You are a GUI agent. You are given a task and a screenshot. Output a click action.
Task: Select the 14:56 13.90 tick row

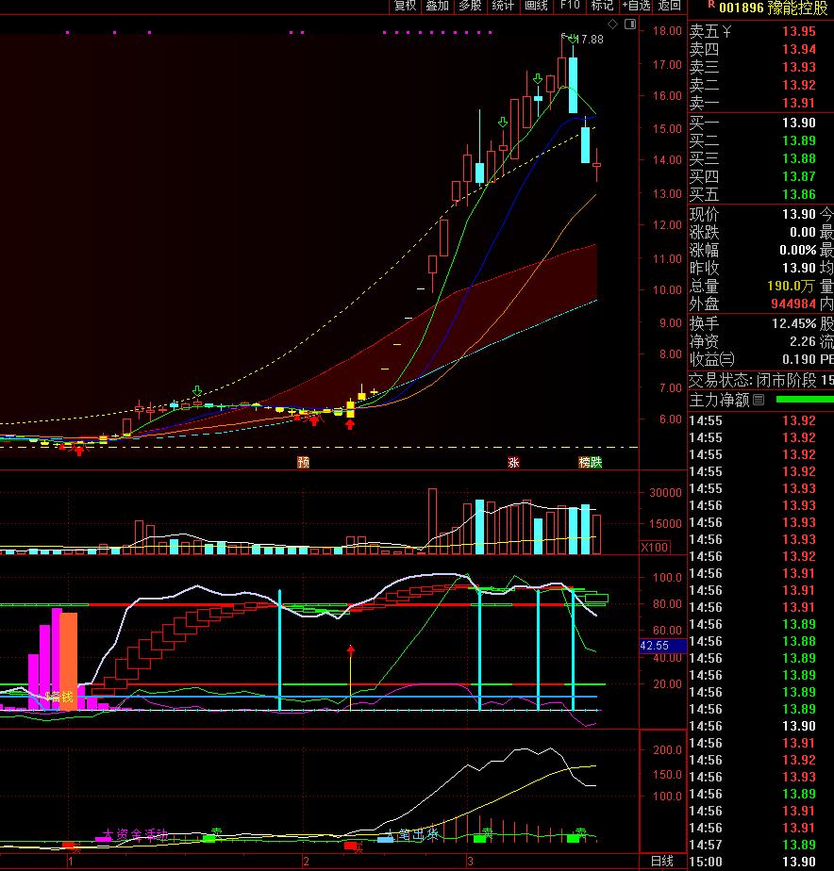(753, 726)
